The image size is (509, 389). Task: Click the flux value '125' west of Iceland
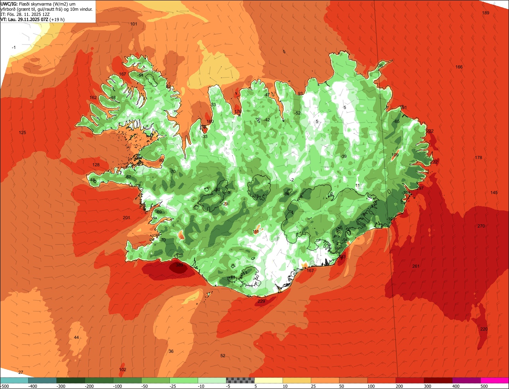(x=22, y=132)
